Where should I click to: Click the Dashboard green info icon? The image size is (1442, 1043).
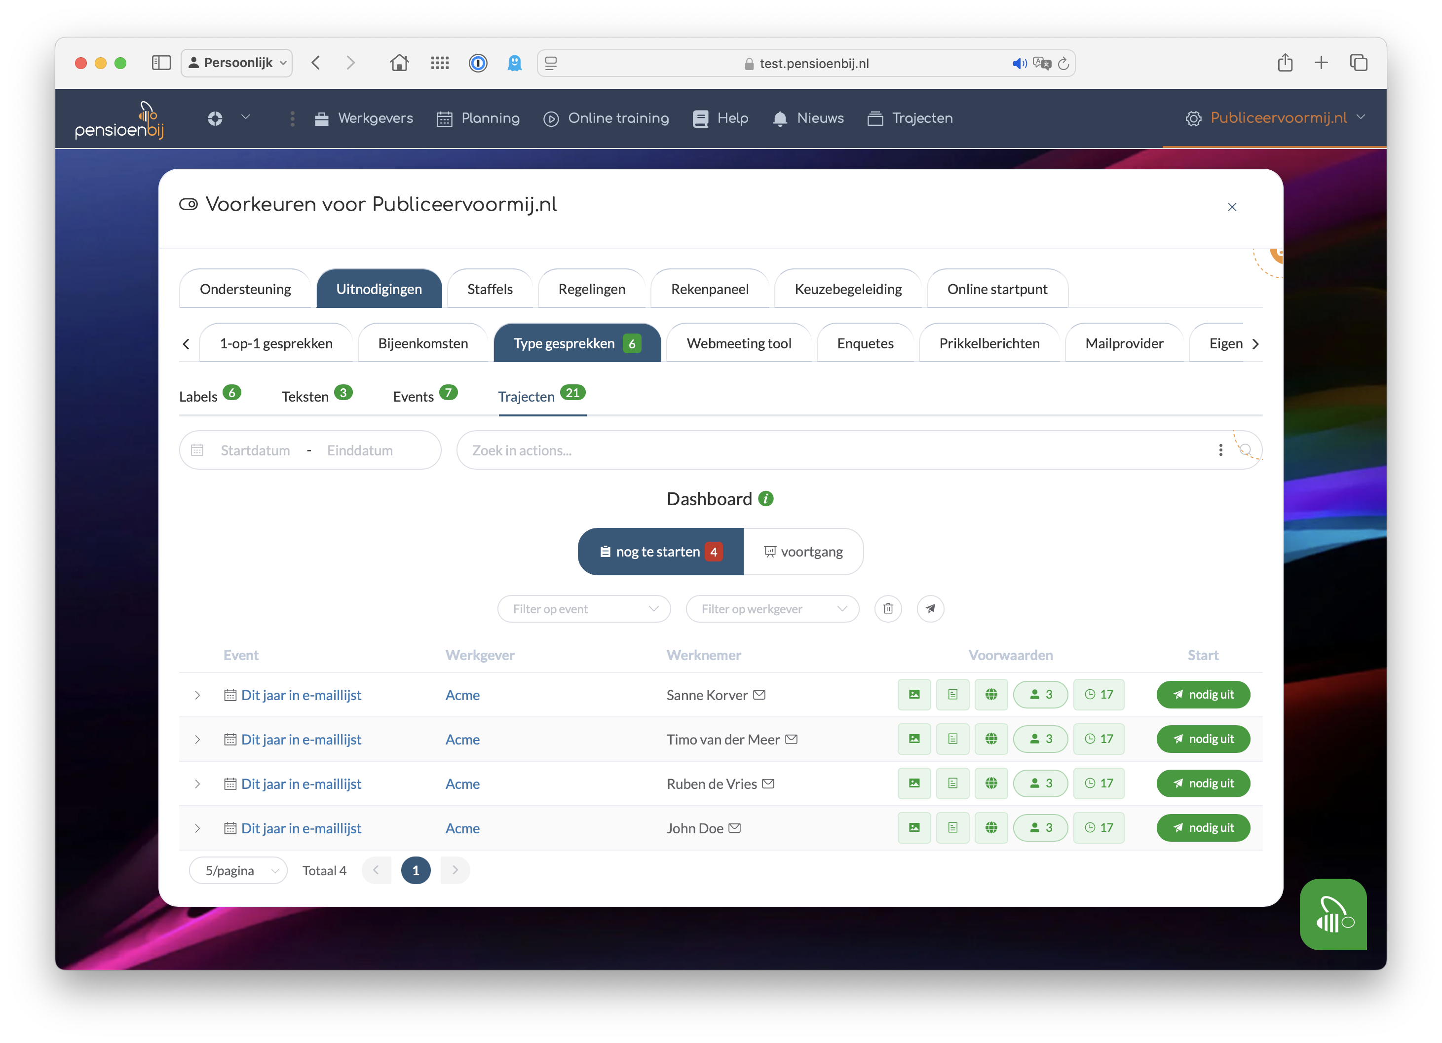pyautogui.click(x=766, y=499)
